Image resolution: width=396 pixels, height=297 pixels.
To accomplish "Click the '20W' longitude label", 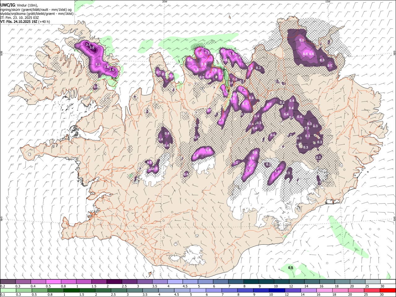I will point(165,2).
